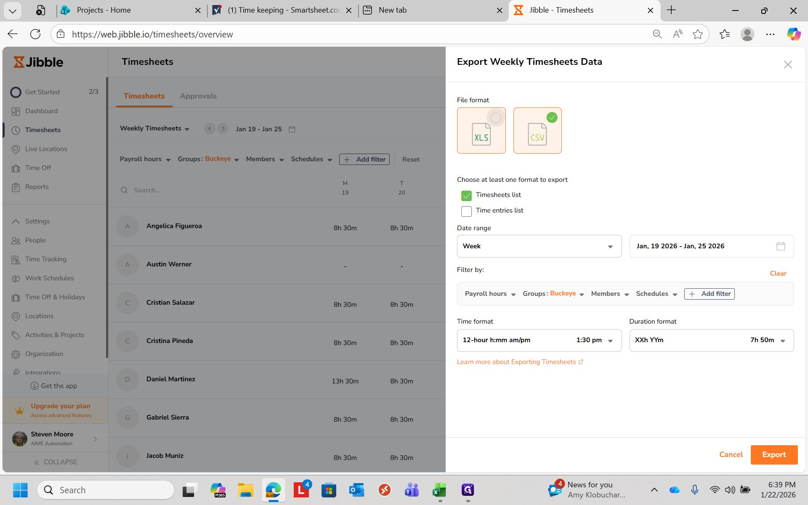808x505 pixels.
Task: Open Reports from the sidebar
Action: 37,187
